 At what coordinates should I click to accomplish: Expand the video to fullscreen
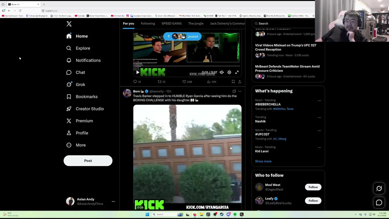pos(237,72)
